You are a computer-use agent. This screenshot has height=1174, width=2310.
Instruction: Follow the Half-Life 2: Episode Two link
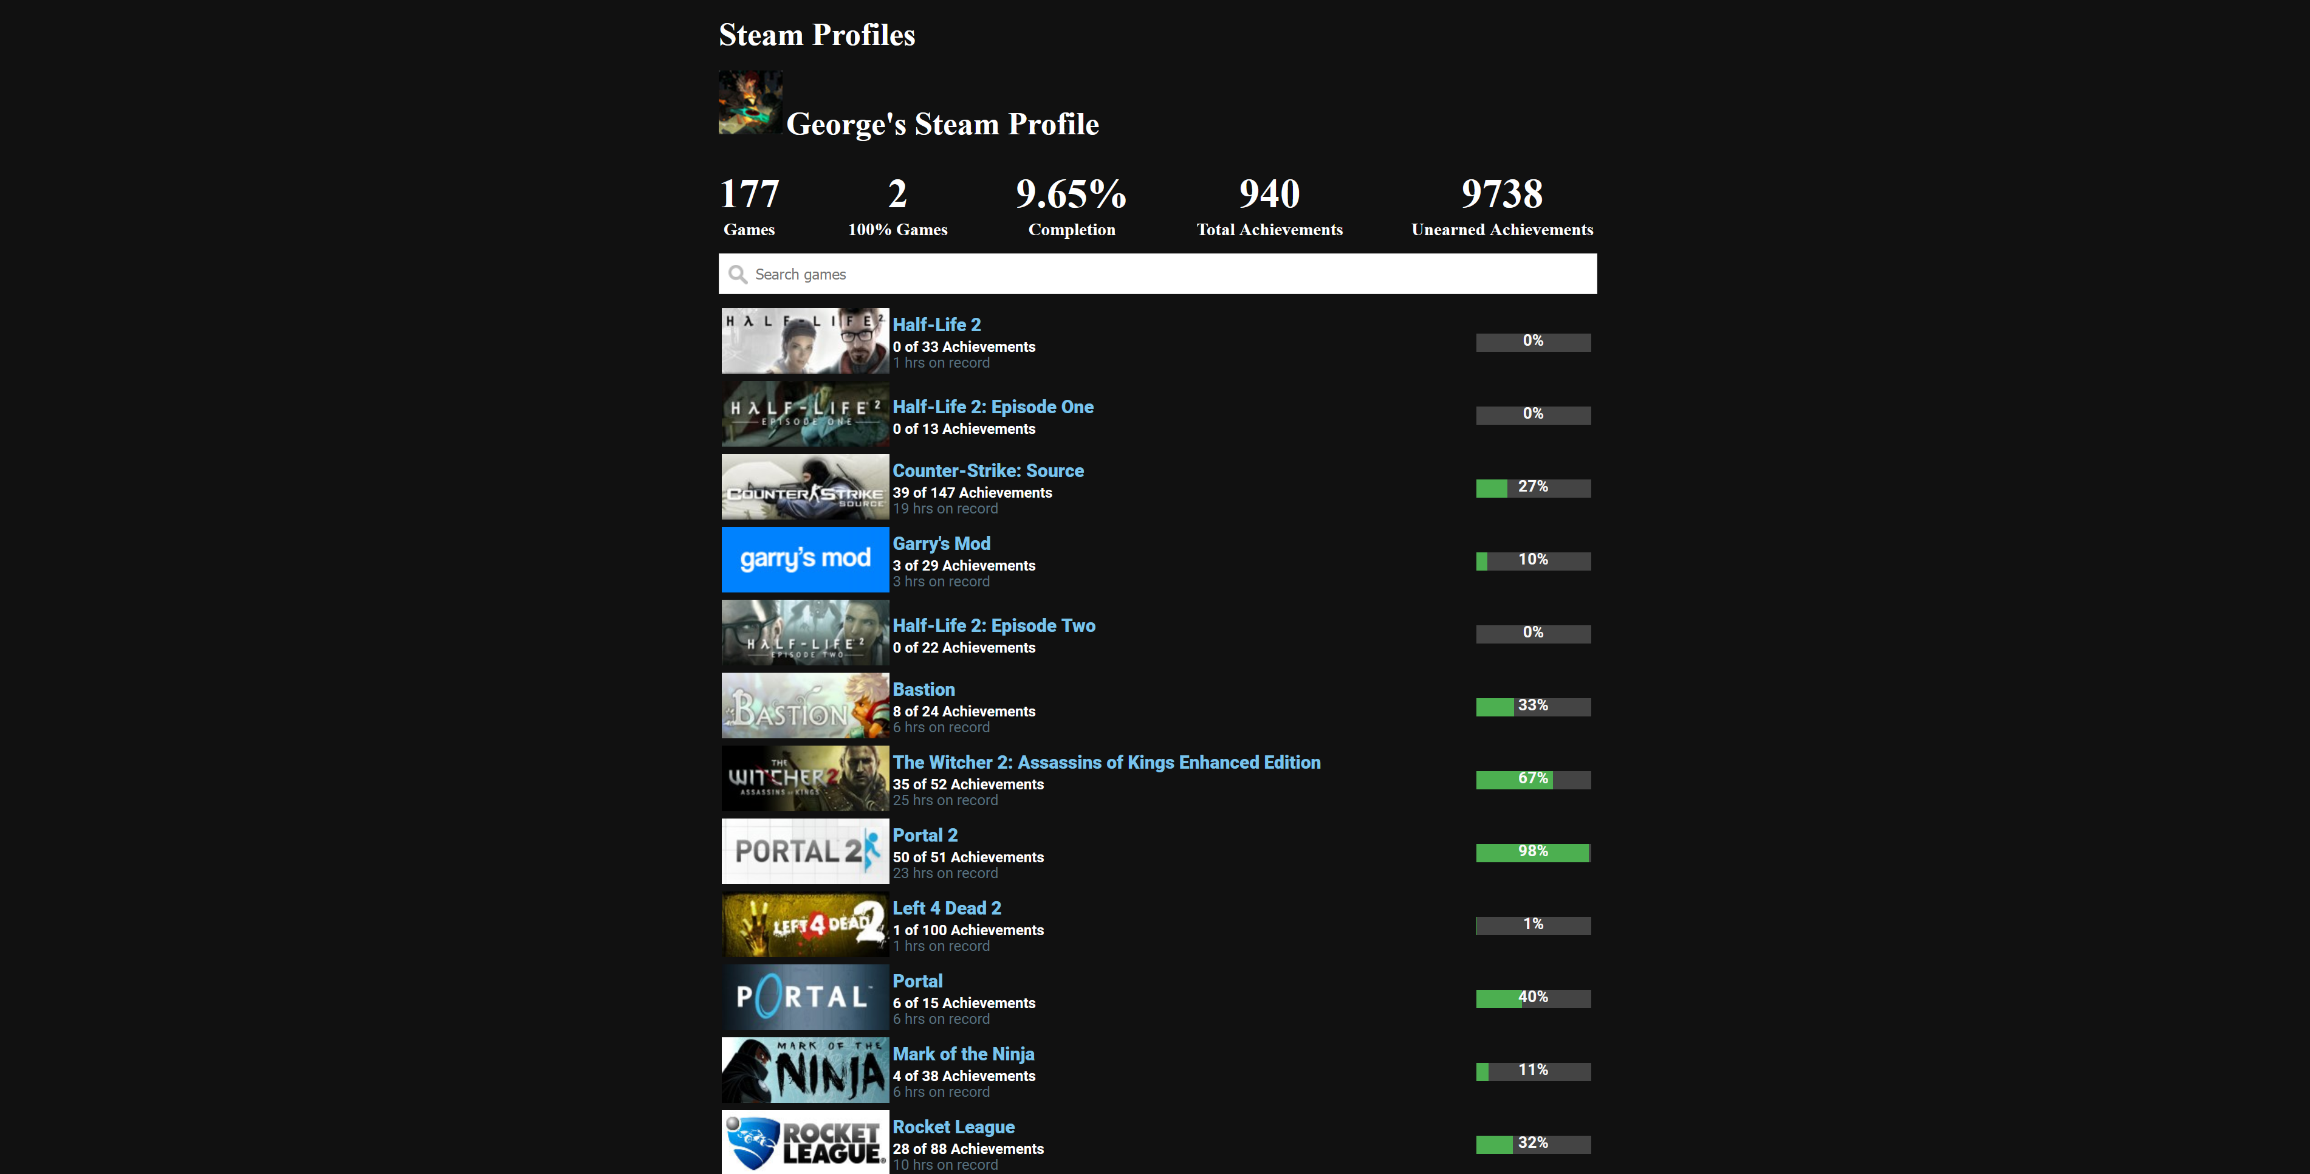(x=993, y=626)
